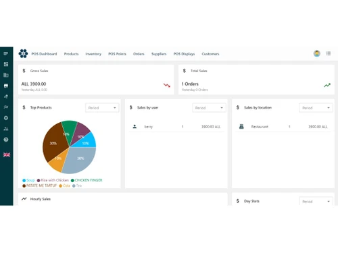Click the app logo in top bar
The image size is (338, 253).
(x=23, y=53)
